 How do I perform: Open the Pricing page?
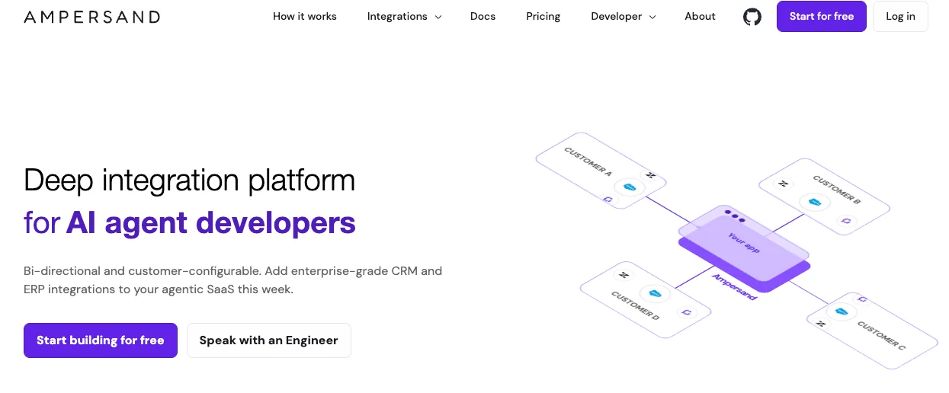[x=543, y=16]
